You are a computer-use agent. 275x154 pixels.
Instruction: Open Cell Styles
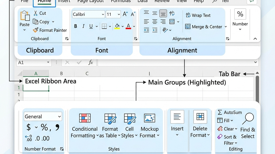pos(130,125)
